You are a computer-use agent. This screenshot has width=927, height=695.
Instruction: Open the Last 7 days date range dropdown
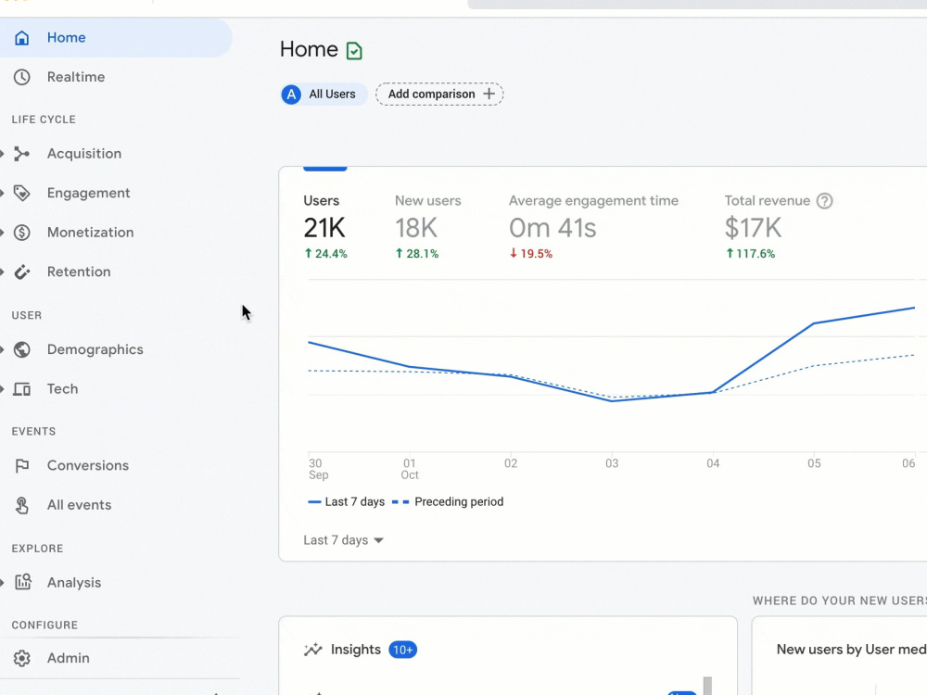pyautogui.click(x=344, y=540)
